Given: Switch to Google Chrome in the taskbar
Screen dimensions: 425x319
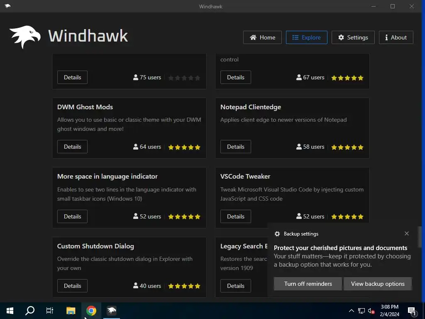Looking at the screenshot, I should pos(91,311).
